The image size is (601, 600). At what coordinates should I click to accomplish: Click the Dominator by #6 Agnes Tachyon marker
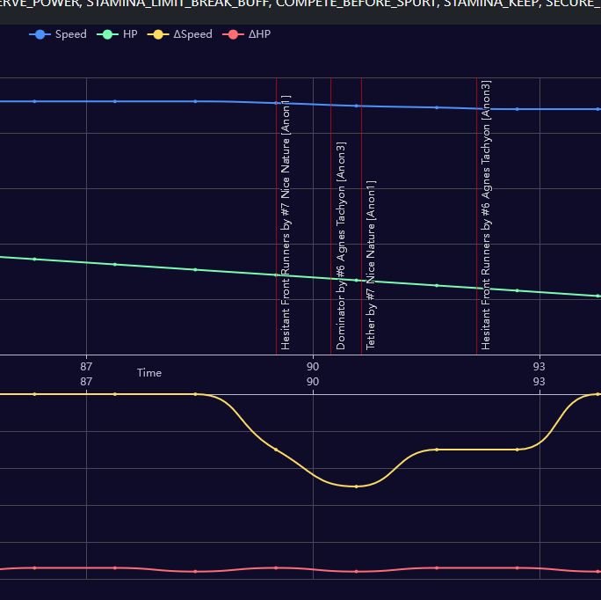coord(341,245)
